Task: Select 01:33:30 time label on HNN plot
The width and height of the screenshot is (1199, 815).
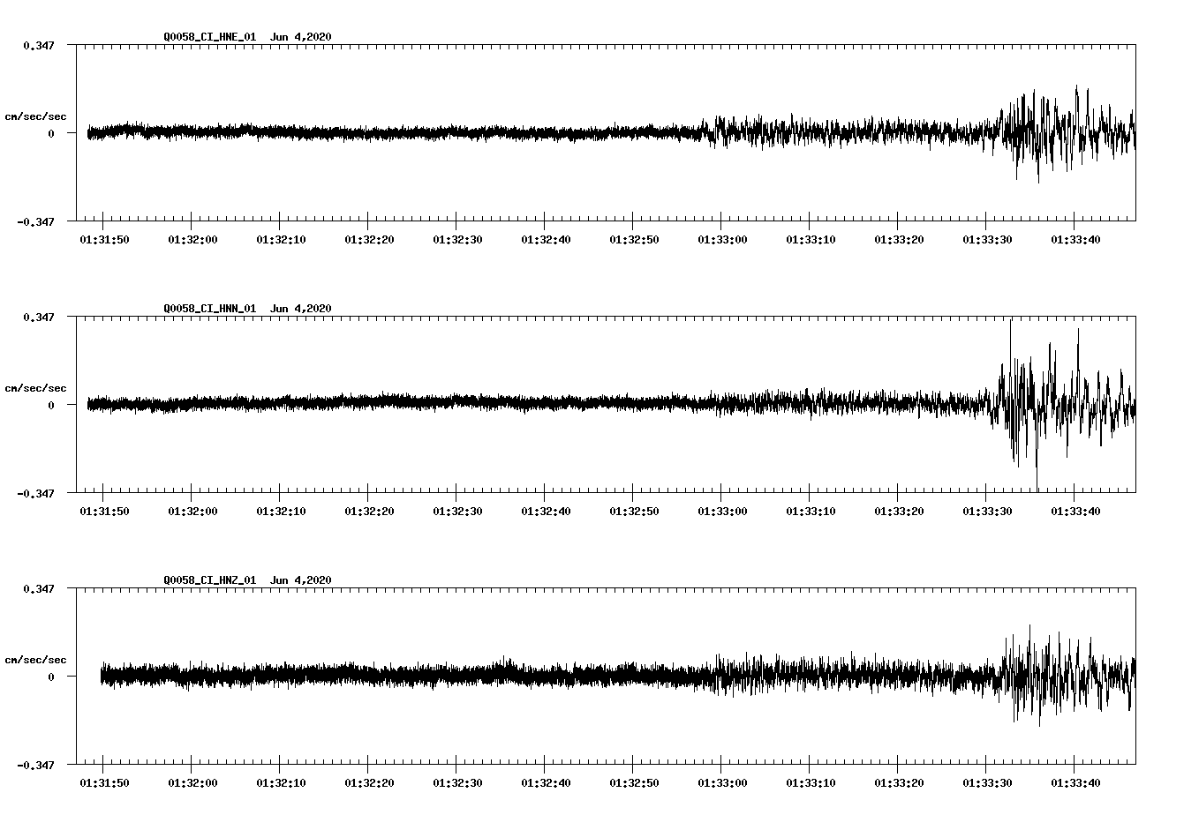Action: 986,511
